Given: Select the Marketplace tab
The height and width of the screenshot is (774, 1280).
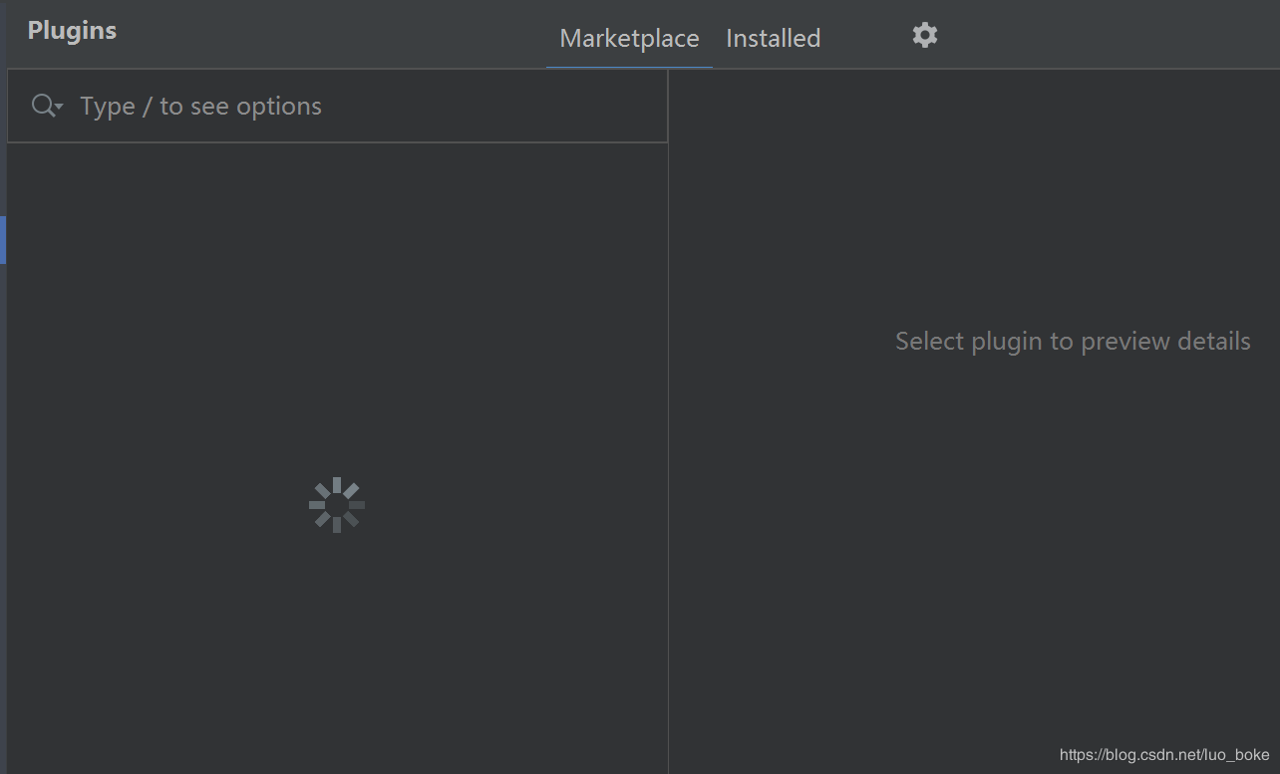Looking at the screenshot, I should tap(629, 38).
